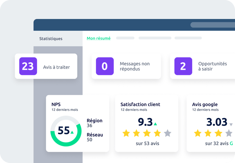235x163 pixels.
Task: Click the grey arrow beside 3.03
Action: coord(231,124)
